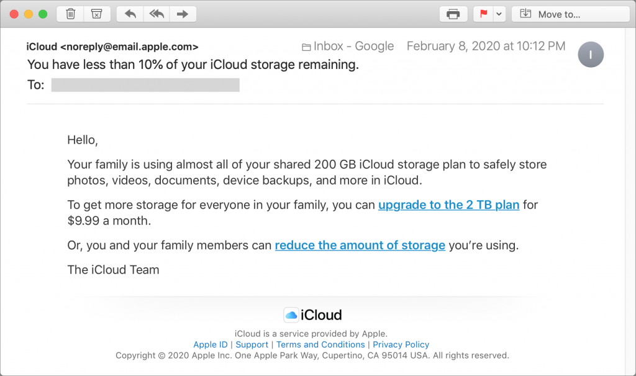Click the Inbox - Google mailbox label
Image resolution: width=636 pixels, height=376 pixels.
click(x=348, y=46)
